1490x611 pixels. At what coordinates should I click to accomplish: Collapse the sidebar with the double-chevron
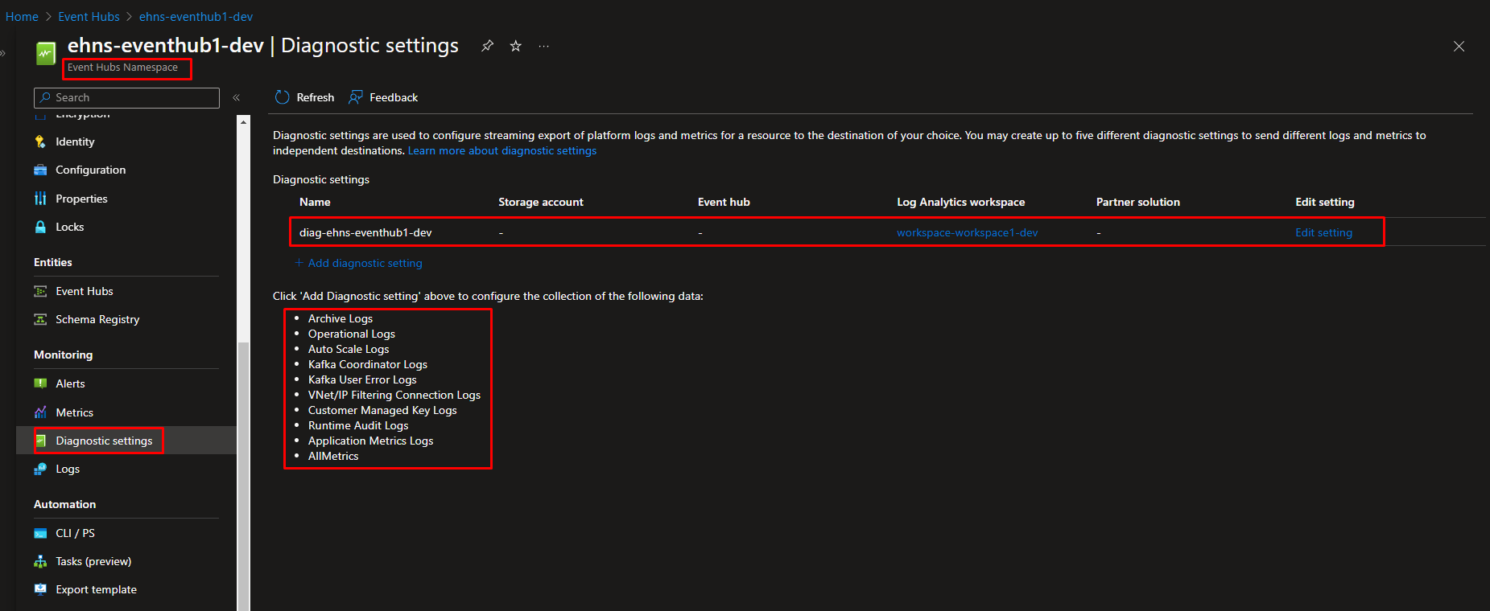coord(237,97)
